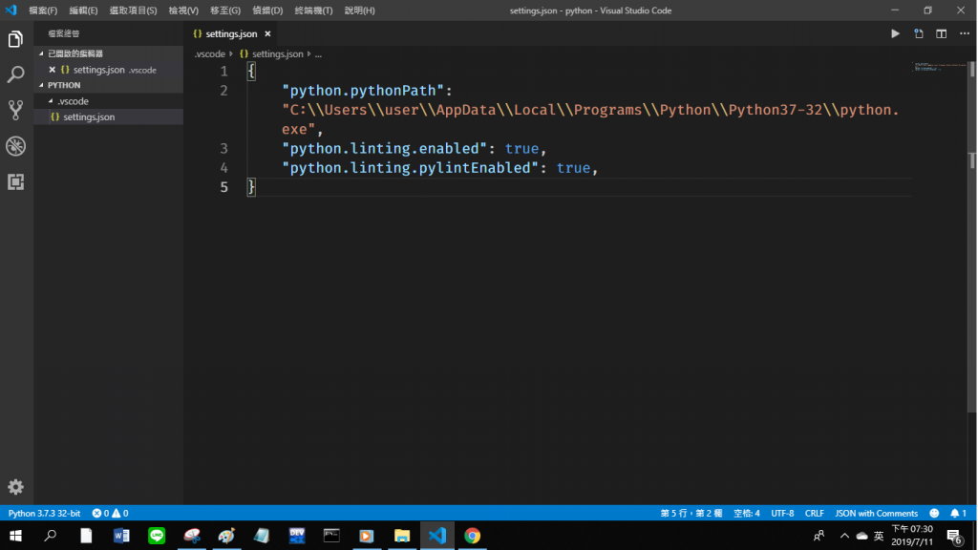Run code with the play button
The image size is (978, 550).
(895, 33)
